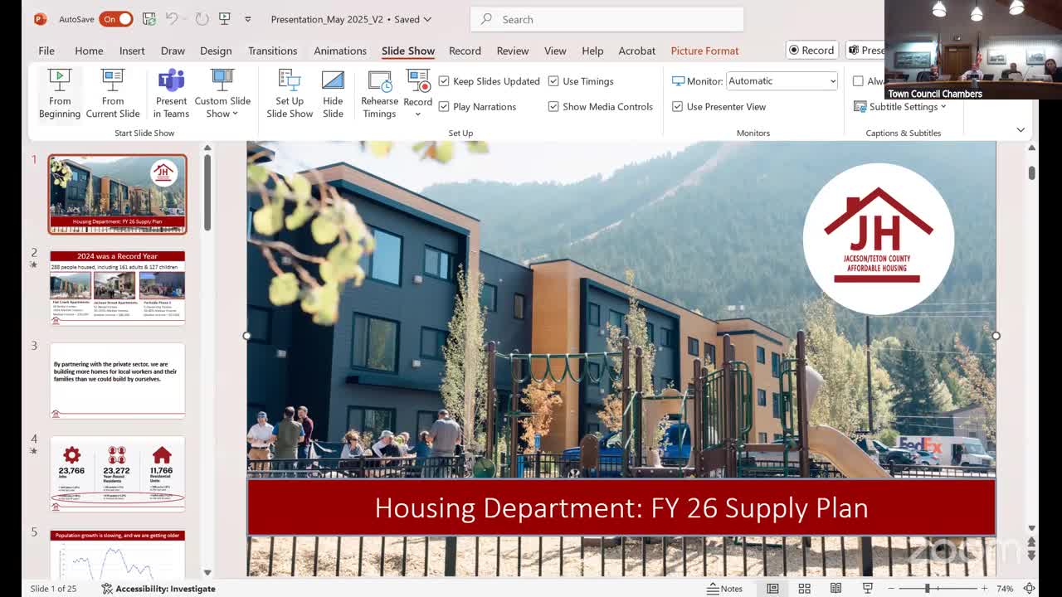
Task: Click the PowerPoint app logo
Action: [x=40, y=19]
